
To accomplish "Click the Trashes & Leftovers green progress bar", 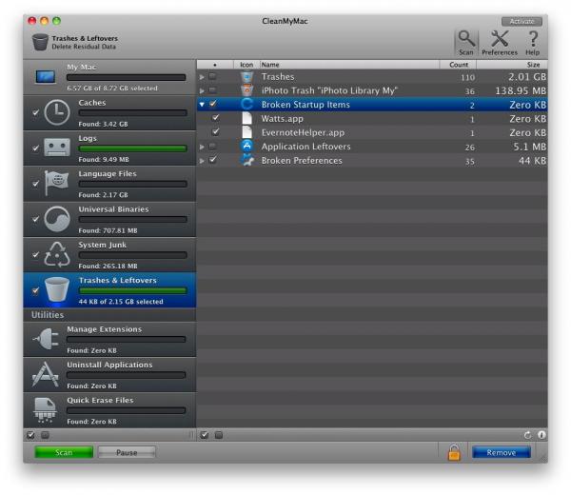I will pyautogui.click(x=133, y=290).
